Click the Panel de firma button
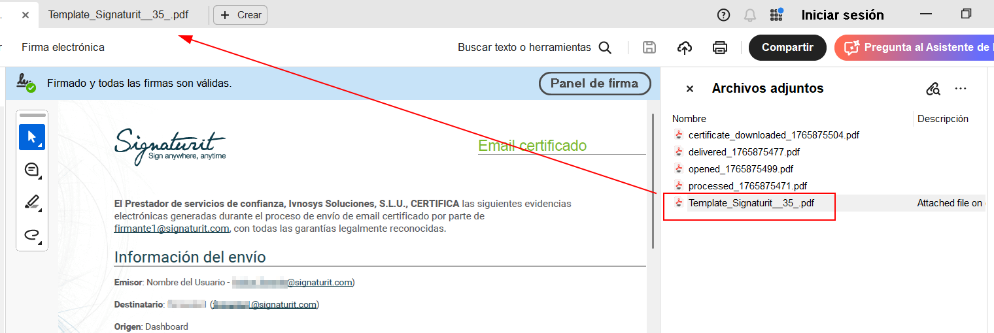This screenshot has height=333, width=994. (x=594, y=84)
